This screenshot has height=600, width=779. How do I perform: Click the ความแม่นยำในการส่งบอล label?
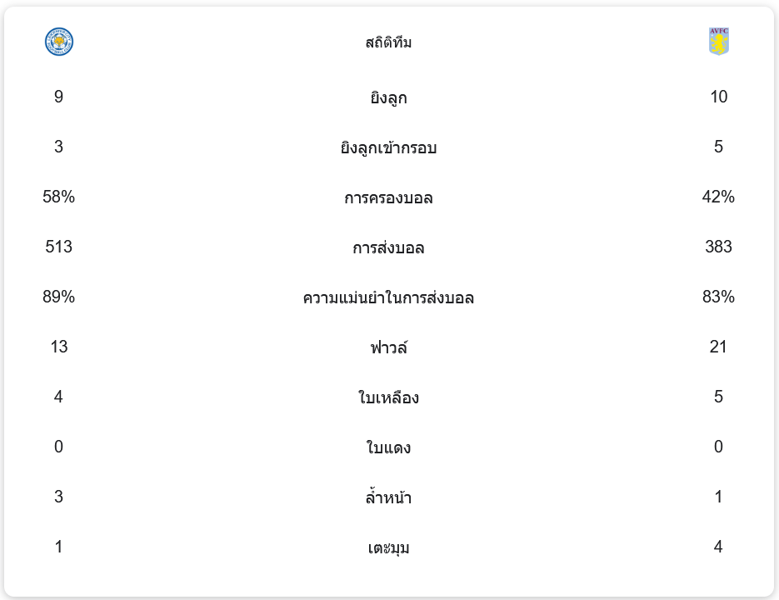[388, 298]
